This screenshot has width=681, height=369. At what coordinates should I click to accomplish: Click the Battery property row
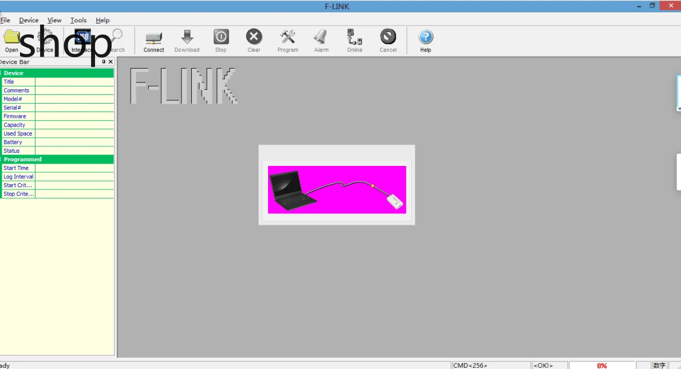pos(57,142)
